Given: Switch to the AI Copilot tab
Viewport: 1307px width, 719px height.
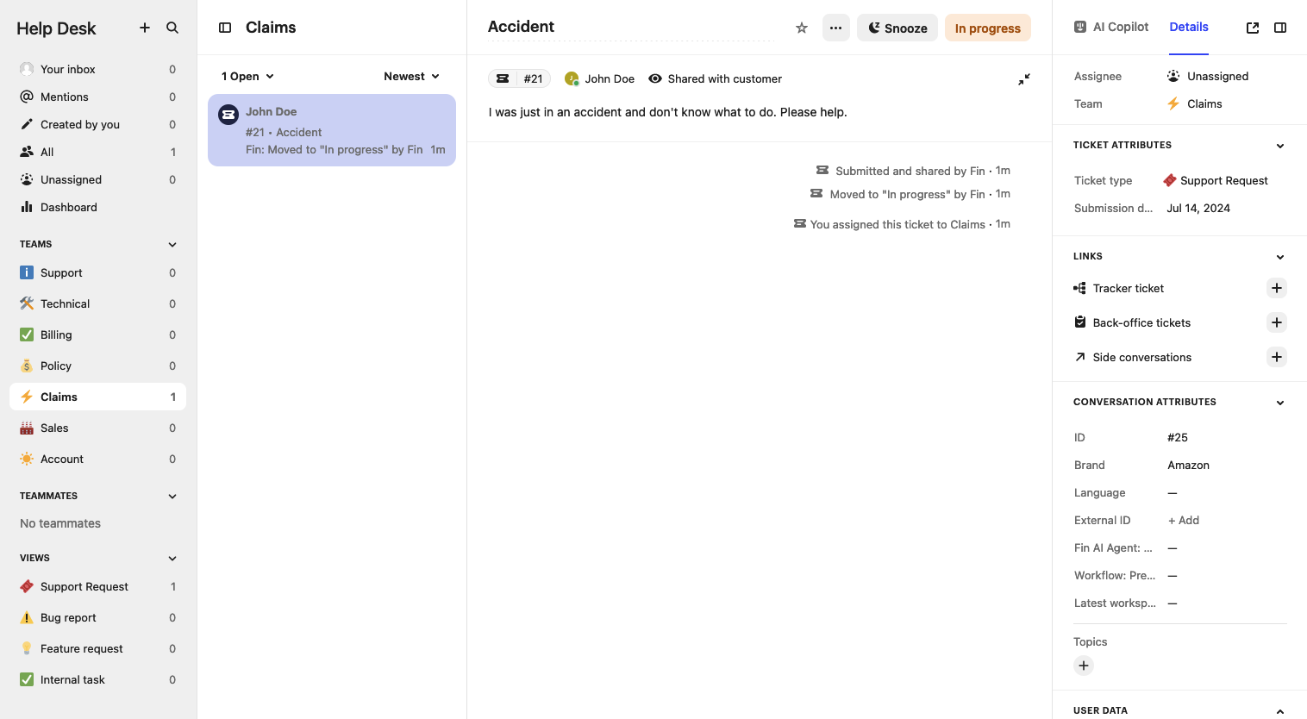Looking at the screenshot, I should coord(1111,27).
